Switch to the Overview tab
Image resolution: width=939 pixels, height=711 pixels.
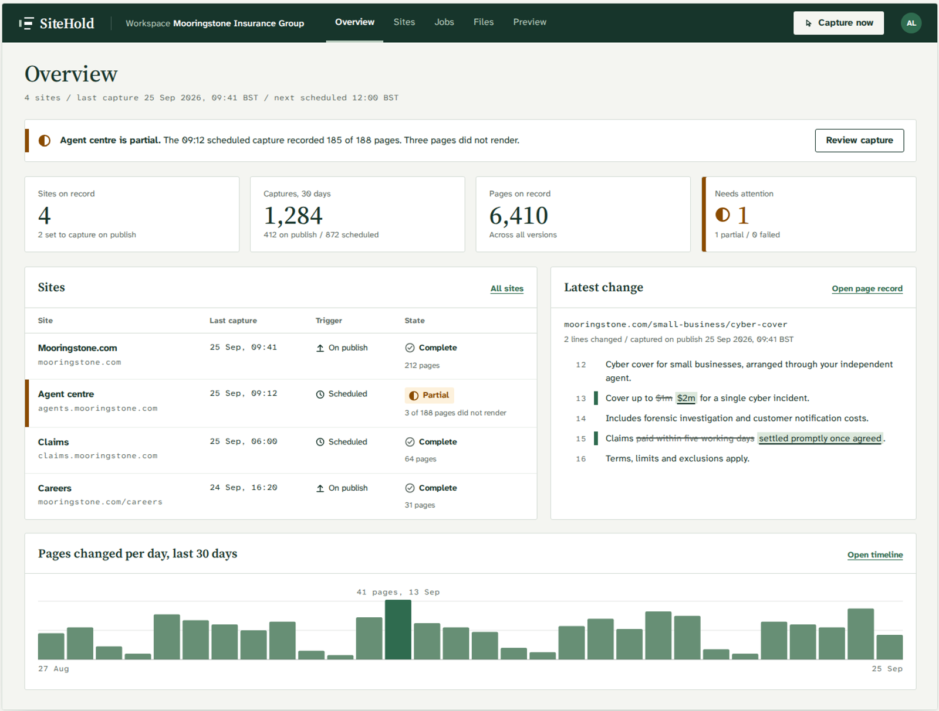tap(354, 22)
